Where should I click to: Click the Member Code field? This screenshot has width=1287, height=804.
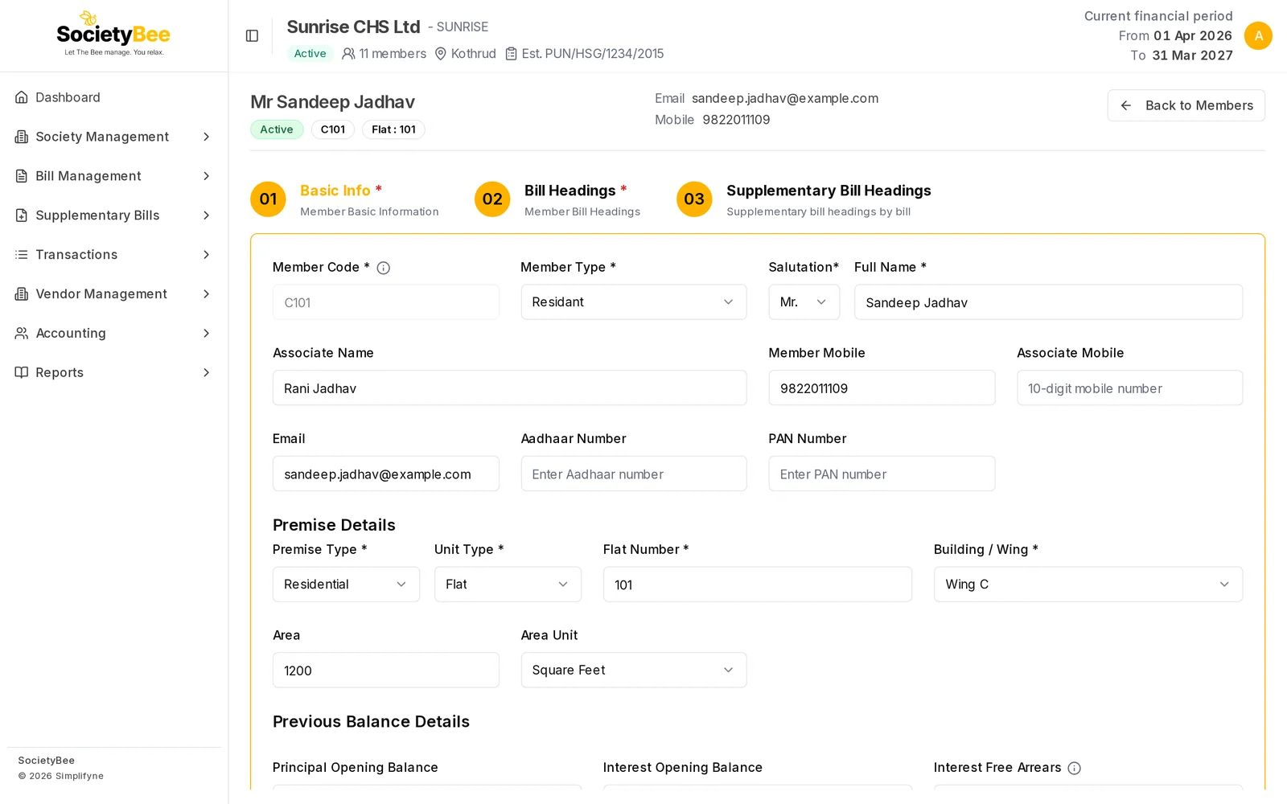pyautogui.click(x=386, y=302)
